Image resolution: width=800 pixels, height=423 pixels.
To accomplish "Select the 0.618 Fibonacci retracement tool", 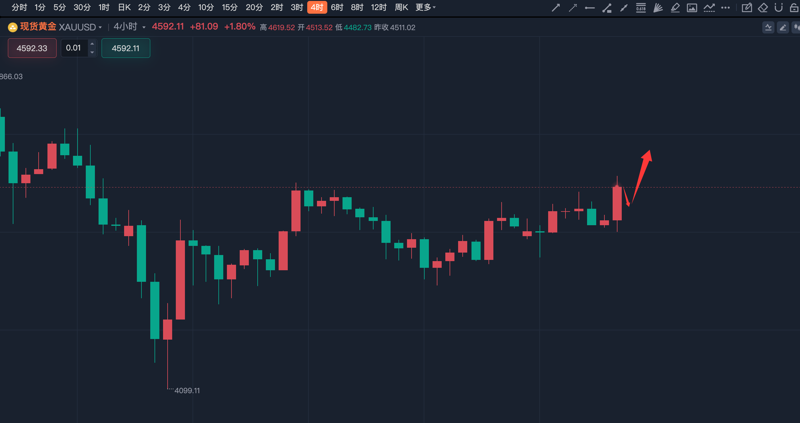I will tap(641, 8).
